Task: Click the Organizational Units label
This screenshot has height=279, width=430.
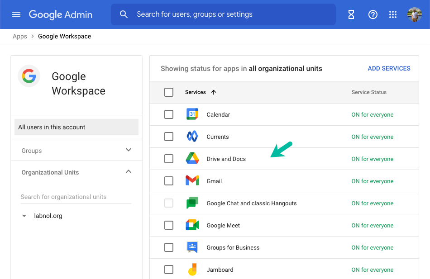Action: point(50,172)
